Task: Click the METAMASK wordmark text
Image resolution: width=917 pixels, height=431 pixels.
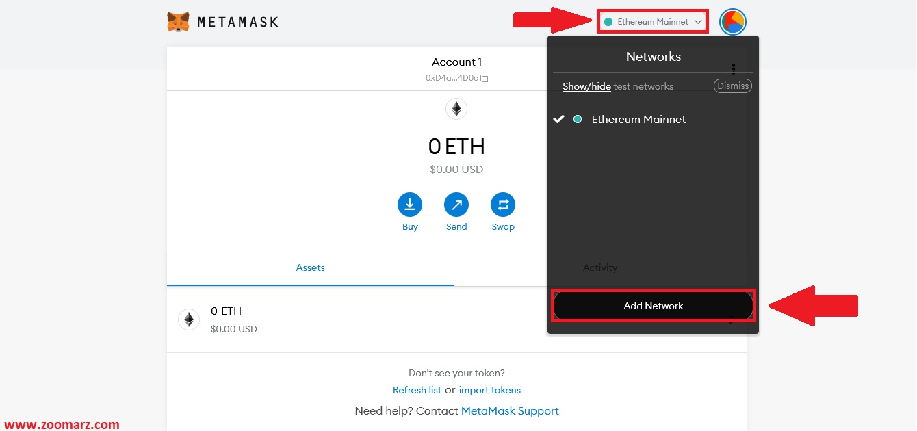Action: [237, 22]
